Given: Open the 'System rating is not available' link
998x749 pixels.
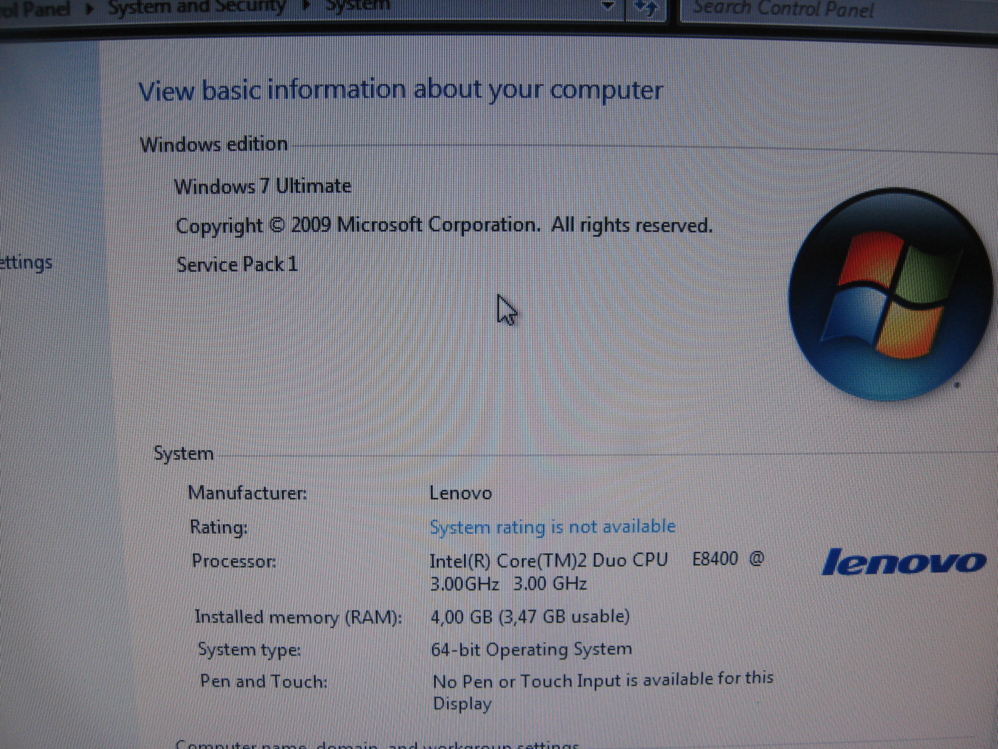Looking at the screenshot, I should pyautogui.click(x=553, y=527).
